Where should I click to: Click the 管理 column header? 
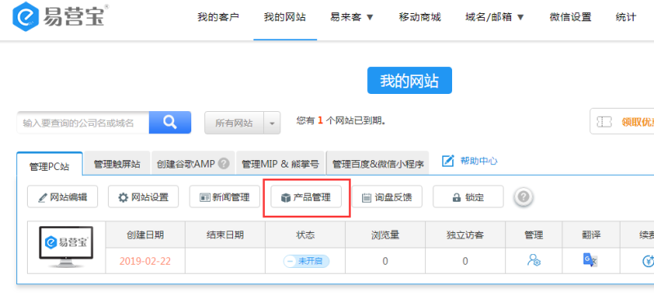pos(534,234)
